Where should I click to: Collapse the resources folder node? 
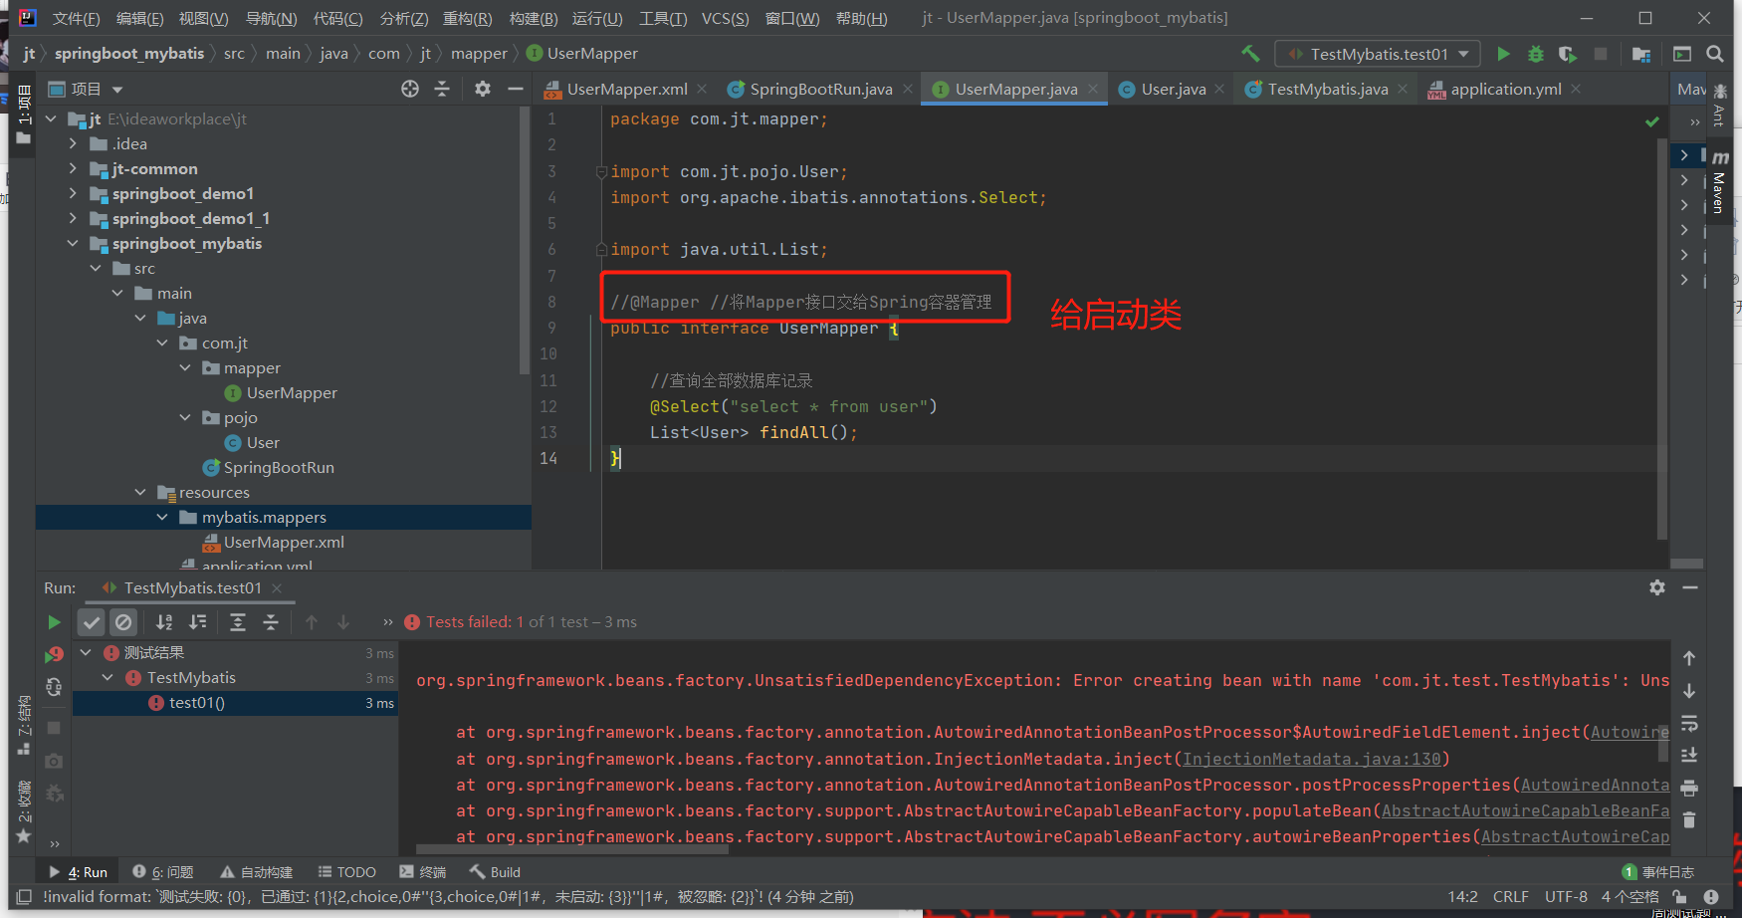point(139,492)
